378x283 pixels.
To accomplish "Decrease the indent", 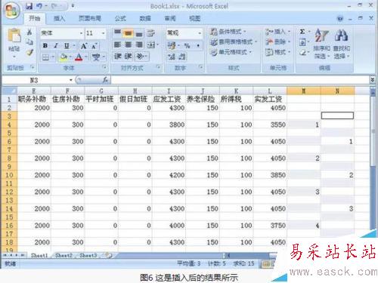I will [x=117, y=57].
